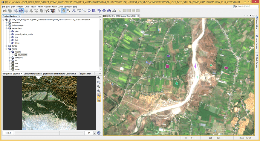Open Navigation panel help

tap(99, 133)
